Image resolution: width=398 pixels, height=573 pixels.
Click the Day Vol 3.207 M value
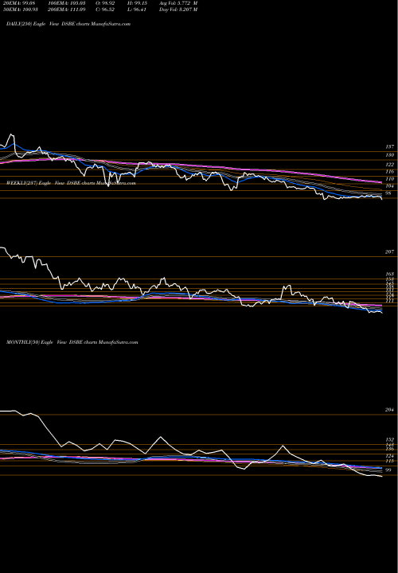[x=178, y=10]
